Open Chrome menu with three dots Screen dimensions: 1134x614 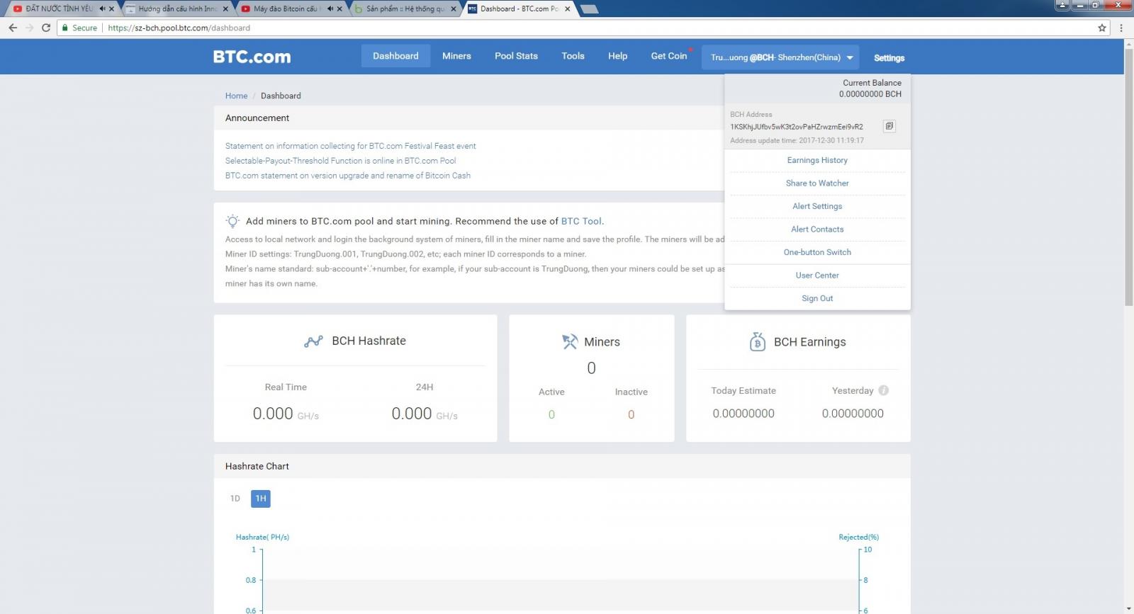click(x=1121, y=28)
